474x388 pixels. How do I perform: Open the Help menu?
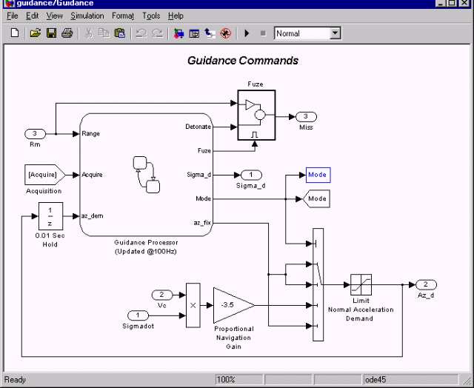tap(176, 16)
